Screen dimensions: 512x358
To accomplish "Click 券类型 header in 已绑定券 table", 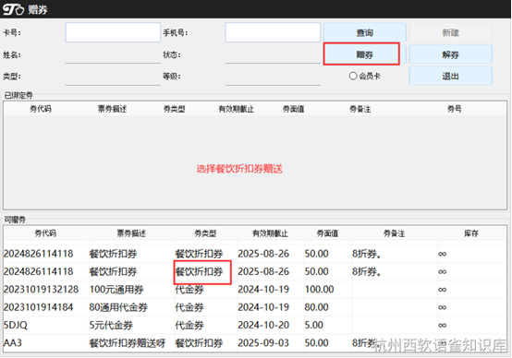I will 174,109.
